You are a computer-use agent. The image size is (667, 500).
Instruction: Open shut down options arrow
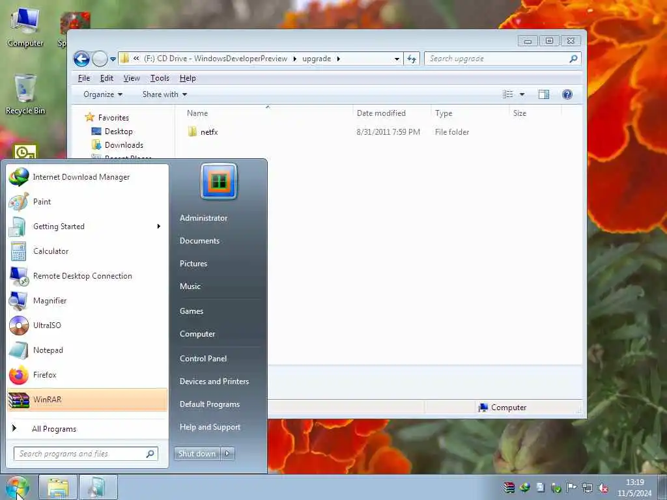pos(227,454)
